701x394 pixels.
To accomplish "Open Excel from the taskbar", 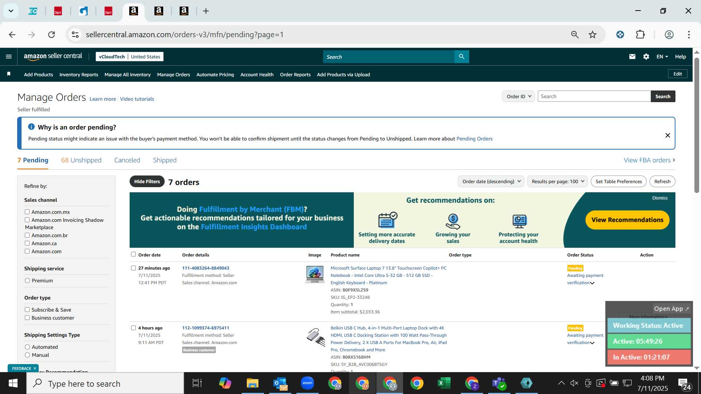I will click(444, 383).
